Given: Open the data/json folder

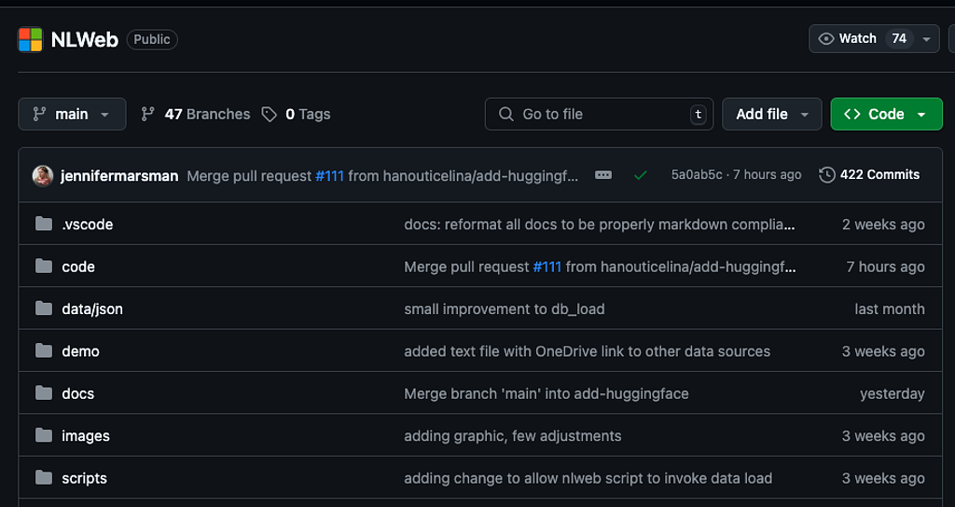Looking at the screenshot, I should (92, 308).
